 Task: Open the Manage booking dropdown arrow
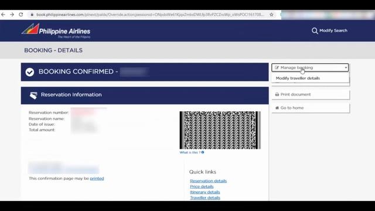[346, 68]
